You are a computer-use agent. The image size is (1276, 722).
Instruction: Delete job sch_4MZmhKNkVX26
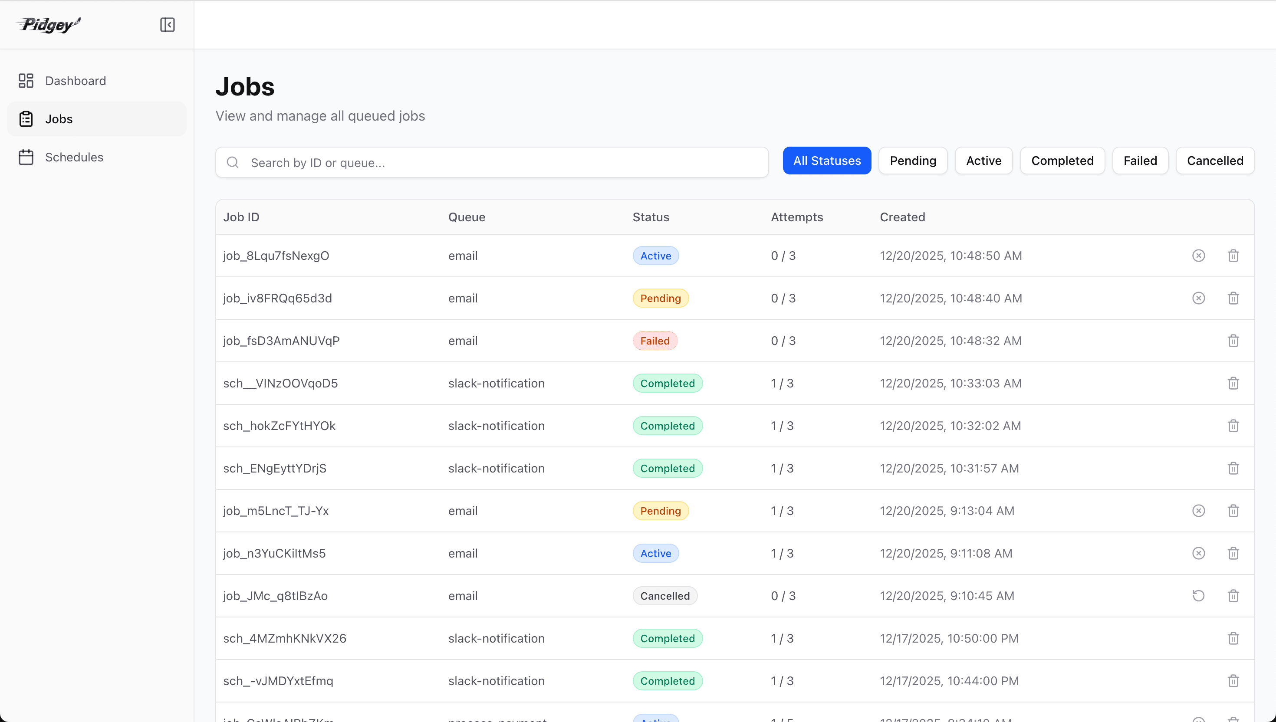[1233, 639]
